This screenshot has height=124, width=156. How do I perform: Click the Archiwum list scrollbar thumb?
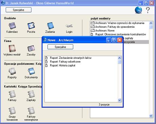click(119, 62)
